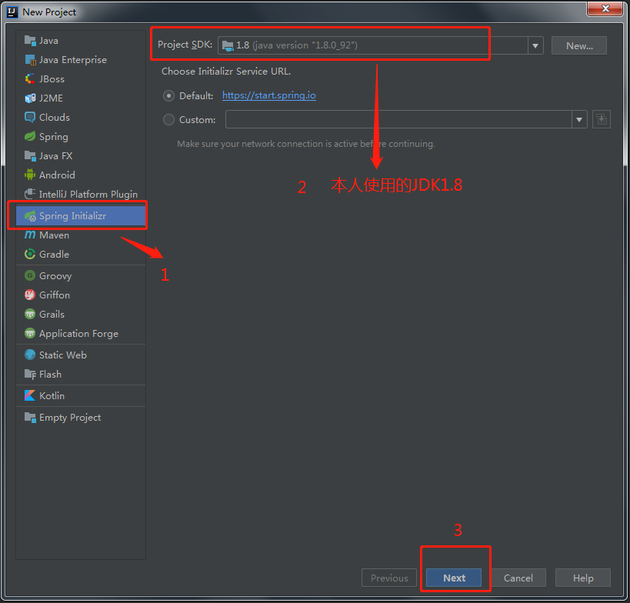Click the Help button

pos(583,578)
